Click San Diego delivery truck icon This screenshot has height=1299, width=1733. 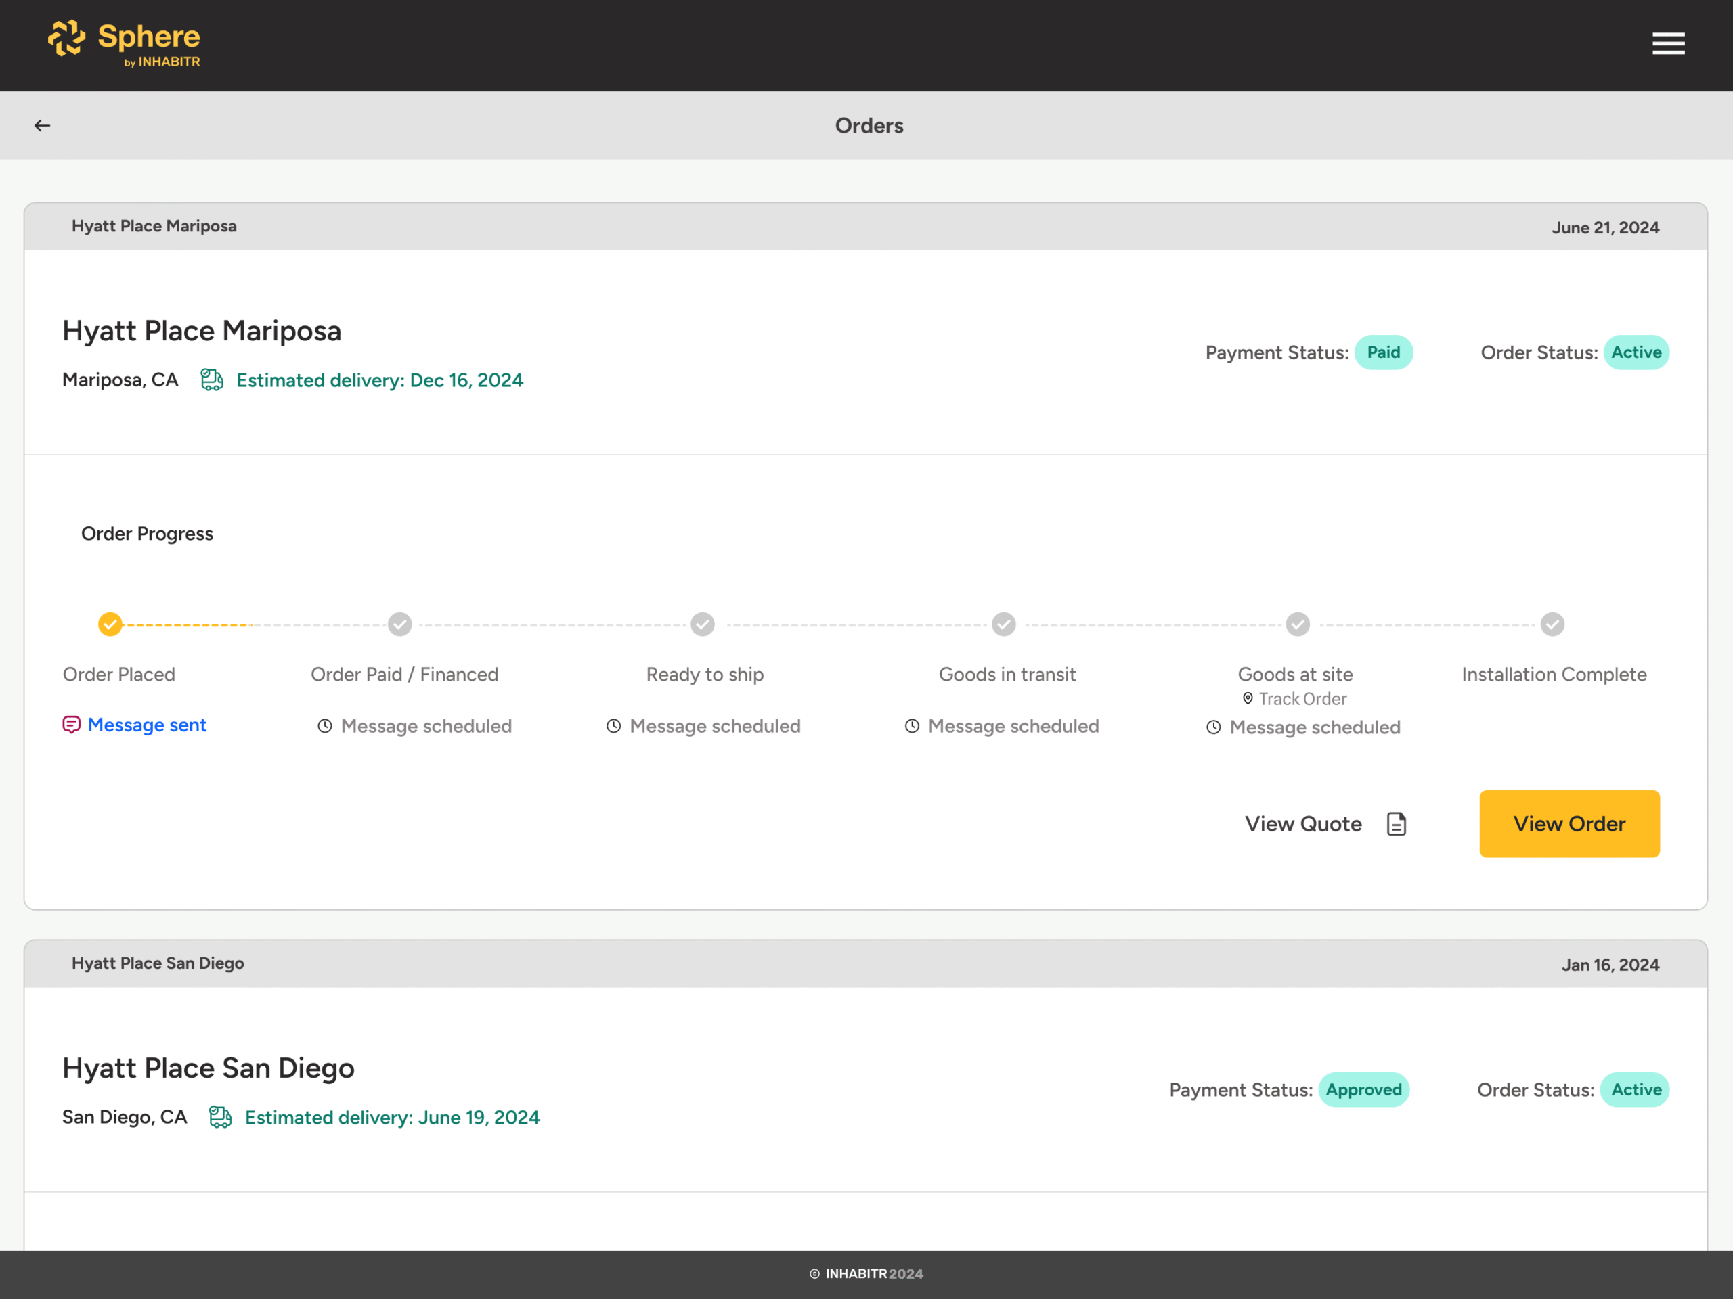pos(220,1118)
